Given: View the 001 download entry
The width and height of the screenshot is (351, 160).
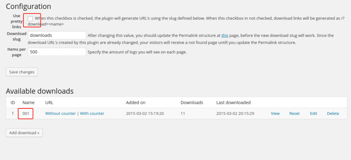Looking at the screenshot, I should 275,114.
